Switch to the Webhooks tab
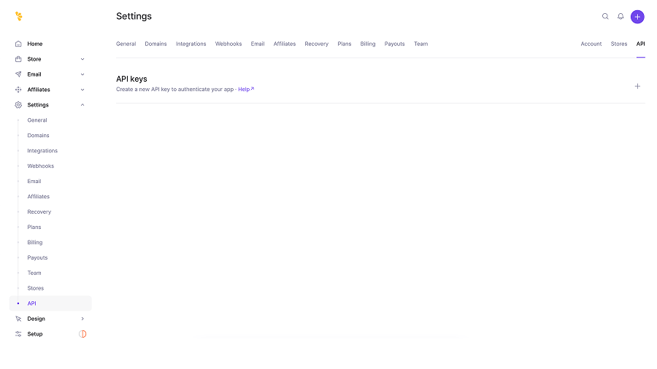The width and height of the screenshot is (657, 369). tap(228, 44)
